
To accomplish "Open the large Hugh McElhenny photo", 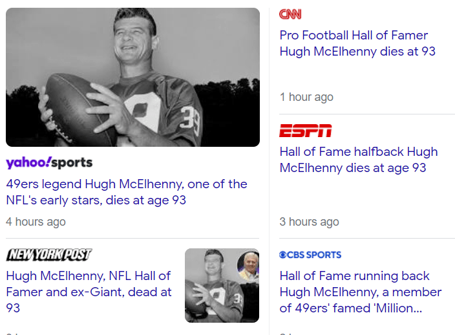I will [x=132, y=77].
